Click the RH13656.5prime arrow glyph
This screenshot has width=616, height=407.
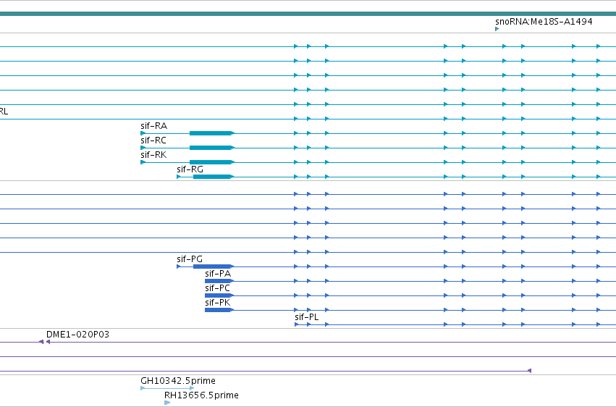point(167,403)
